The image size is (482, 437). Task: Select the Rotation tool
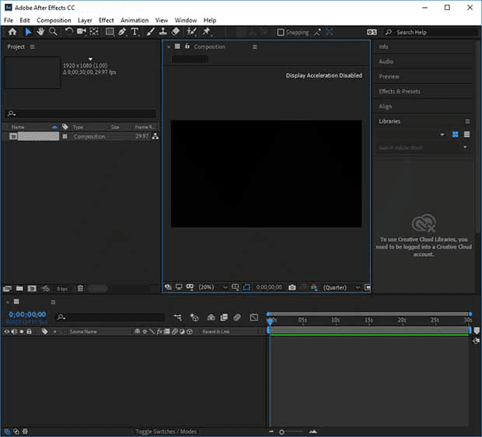tap(69, 32)
